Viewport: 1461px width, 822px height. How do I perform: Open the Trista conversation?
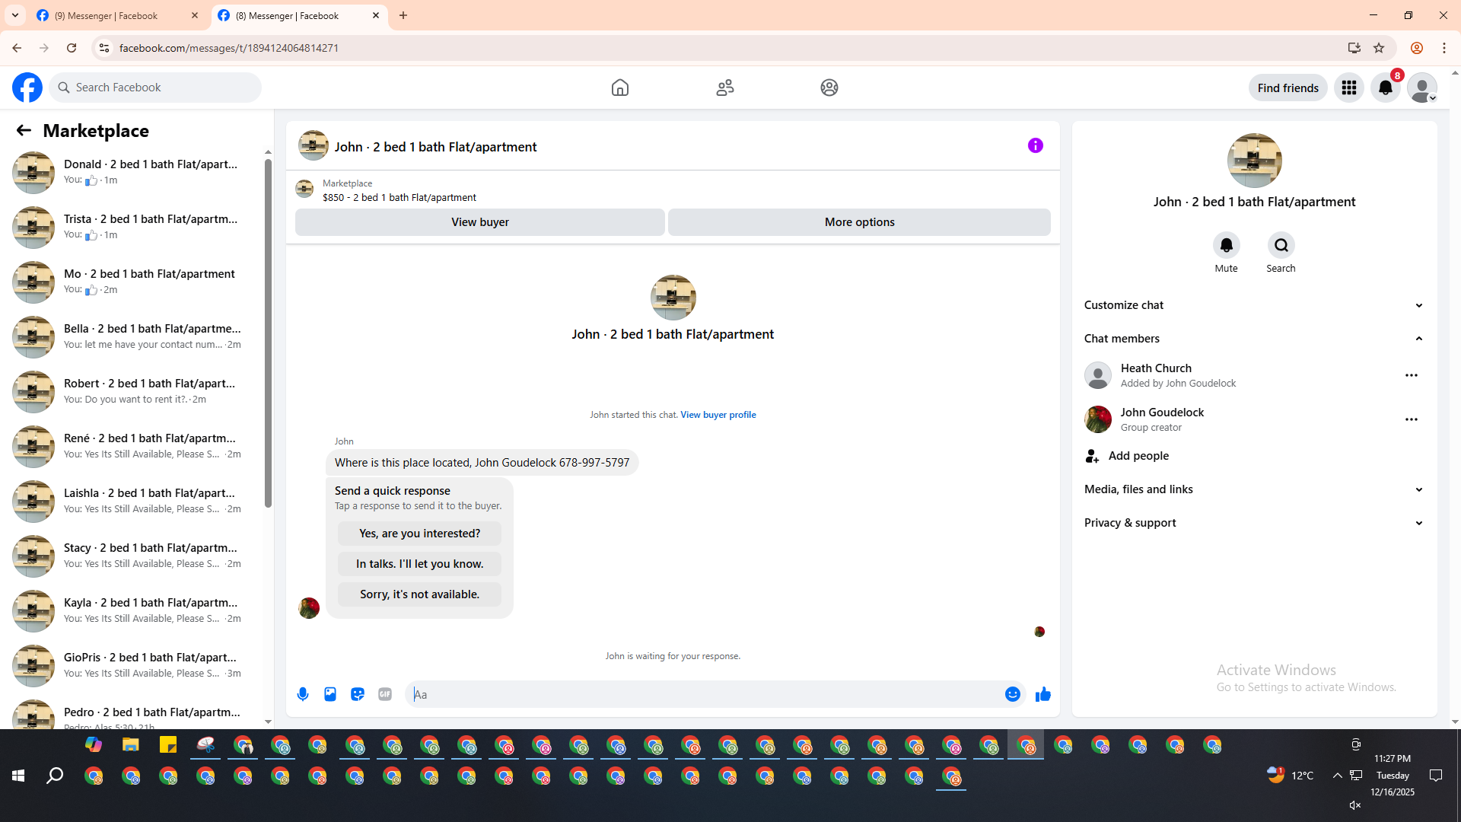(x=133, y=227)
